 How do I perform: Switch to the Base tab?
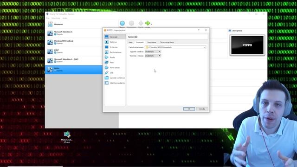130,42
